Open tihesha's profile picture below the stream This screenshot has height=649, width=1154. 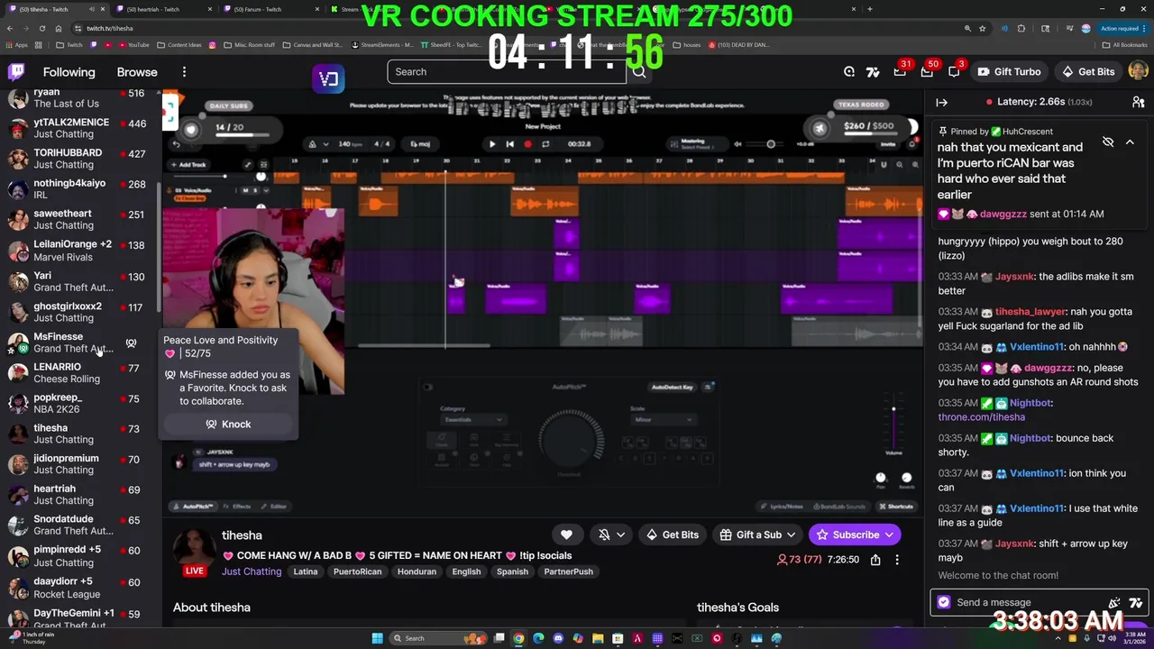click(195, 547)
